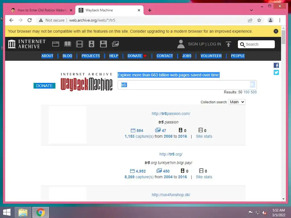This screenshot has width=291, height=218.
Task: Click Chrome back arrow
Action: [x=11, y=20]
